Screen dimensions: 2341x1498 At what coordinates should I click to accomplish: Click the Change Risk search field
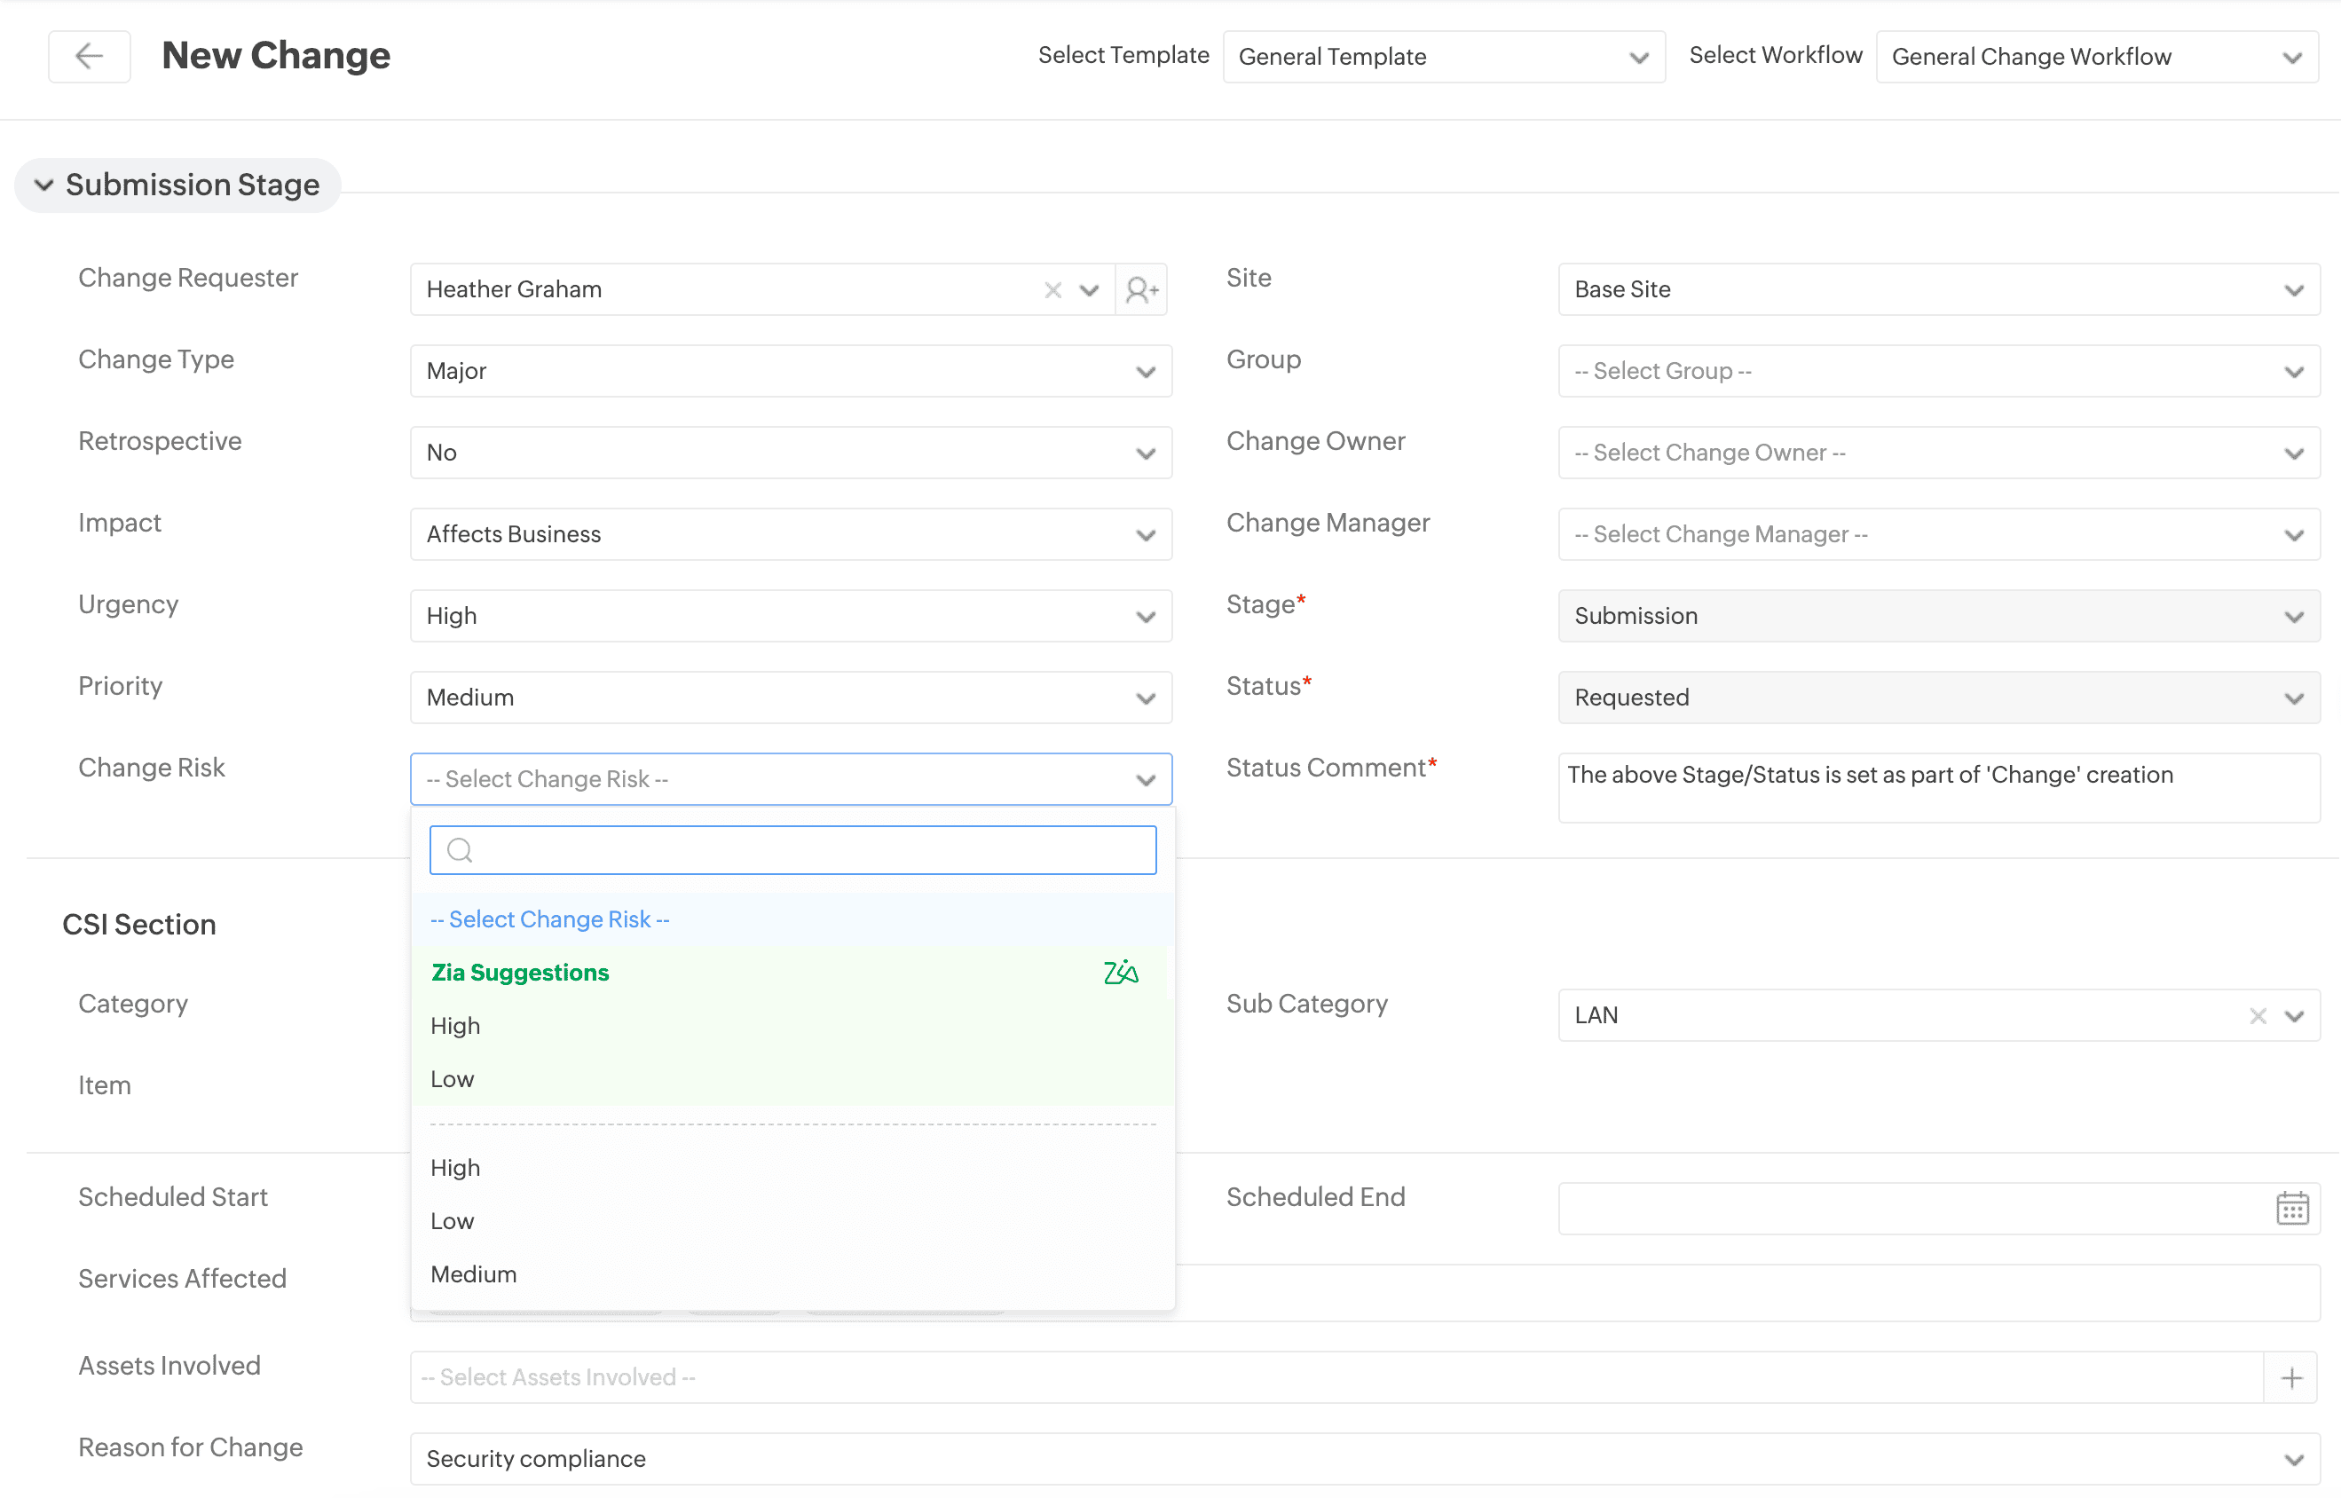(808, 850)
